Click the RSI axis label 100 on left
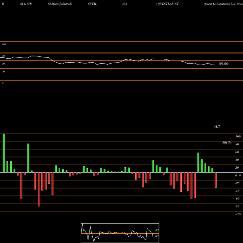The image size is (243, 243). (4, 44)
